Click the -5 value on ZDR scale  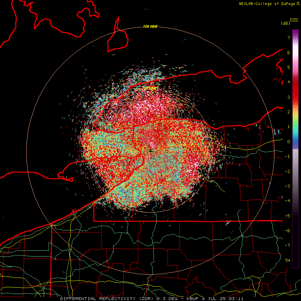[x=287, y=216]
